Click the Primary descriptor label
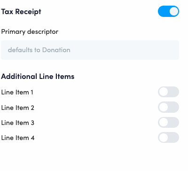The height and width of the screenshot is (171, 188). pos(30,32)
